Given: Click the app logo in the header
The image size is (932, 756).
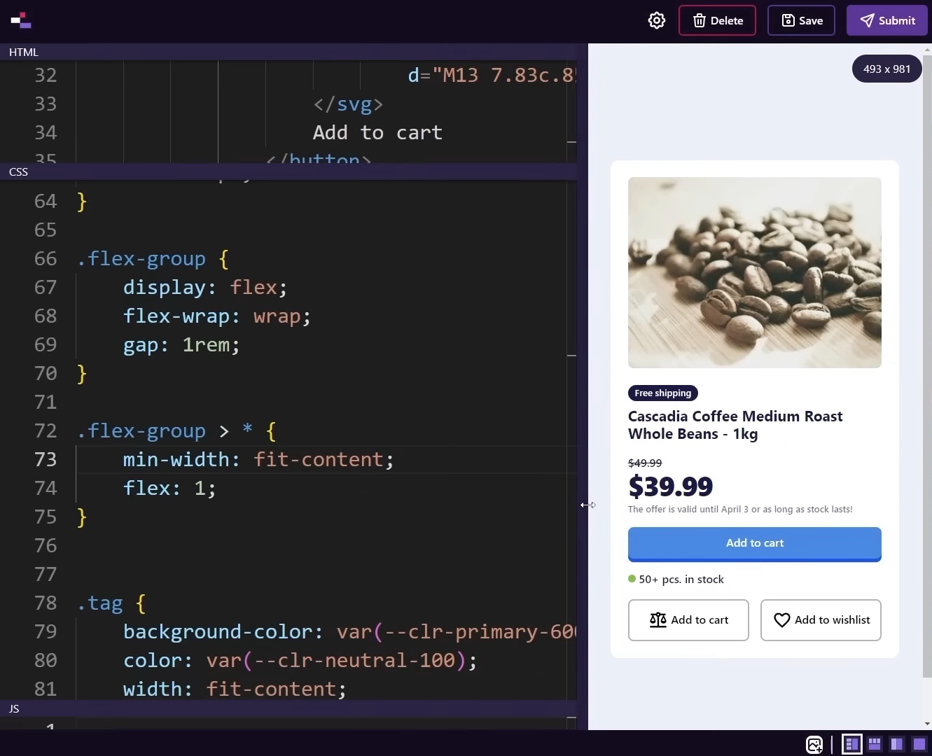Looking at the screenshot, I should pos(21,20).
